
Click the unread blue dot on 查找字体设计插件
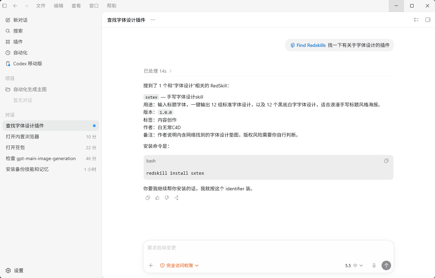pyautogui.click(x=94, y=126)
